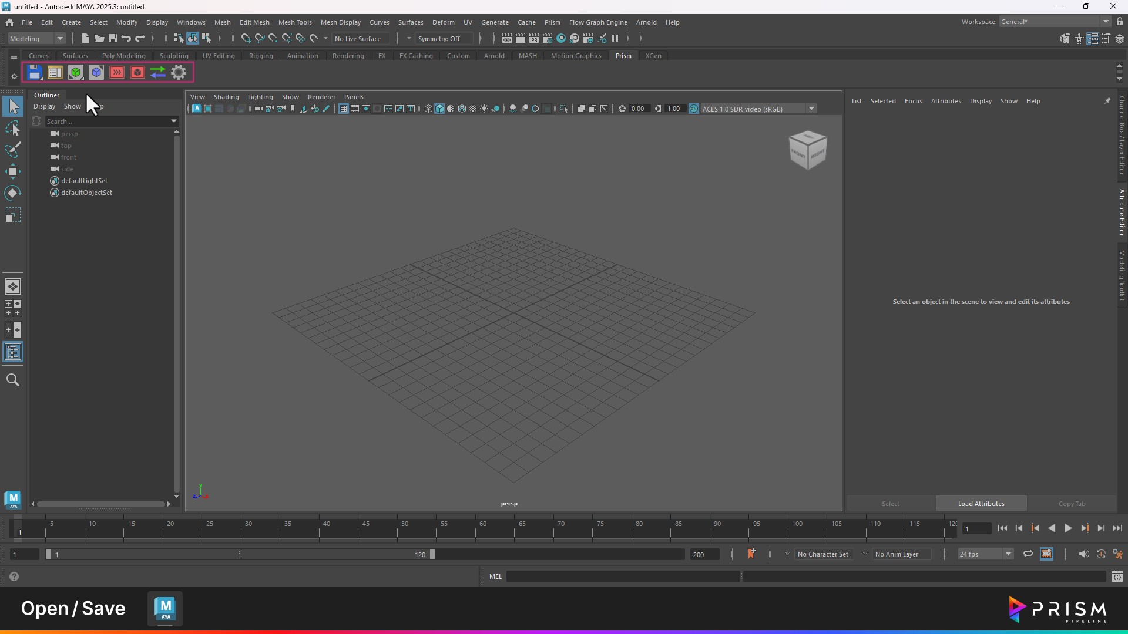1128x634 pixels.
Task: Click the Home icon in the menu bar
Action: (x=9, y=22)
